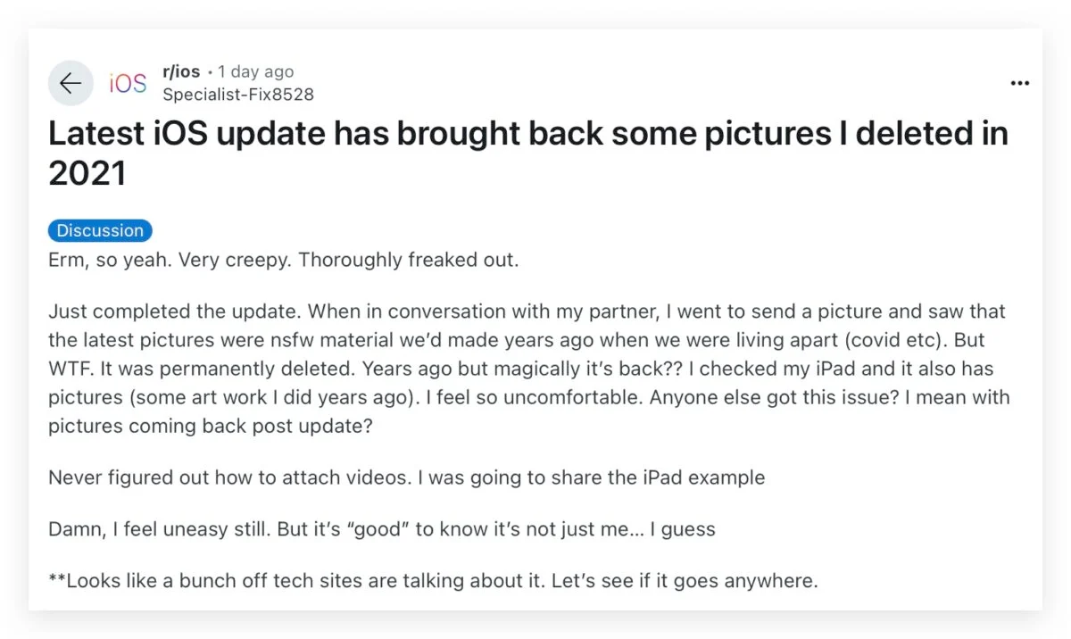
Task: Click '2021' at the end of the title
Action: point(87,174)
